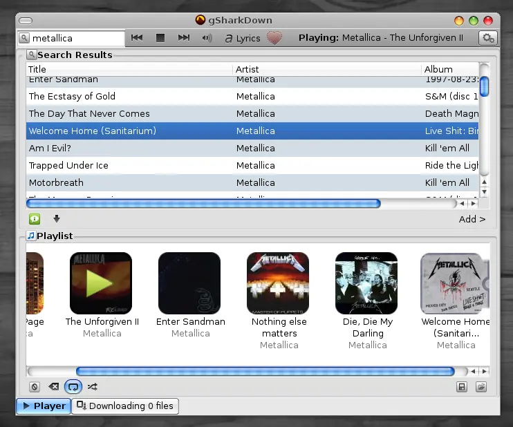
Task: Click the previous track button
Action: [x=137, y=38]
